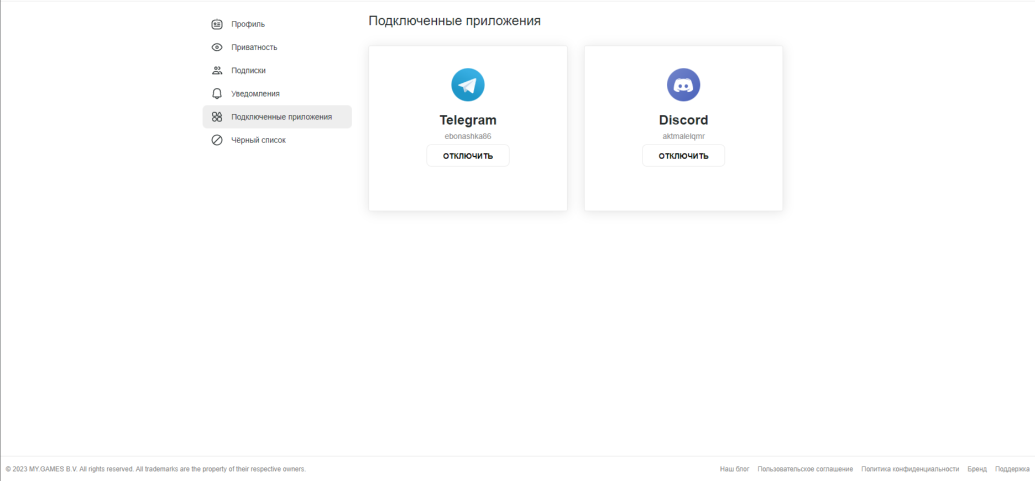The width and height of the screenshot is (1035, 481).
Task: Select the Подключенные приложения sidebar label
Action: (x=281, y=117)
